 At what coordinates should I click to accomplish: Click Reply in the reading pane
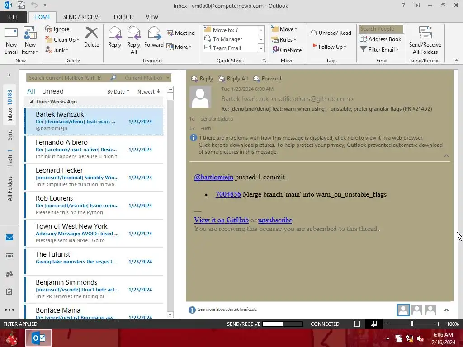(202, 79)
